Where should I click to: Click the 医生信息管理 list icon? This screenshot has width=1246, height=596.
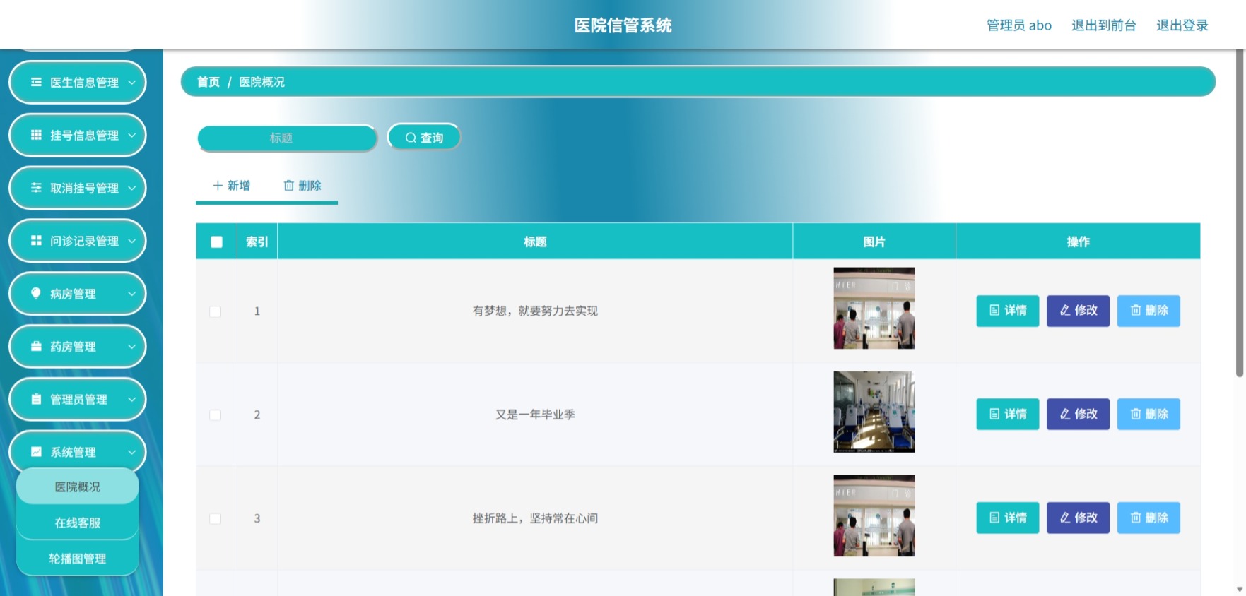(36, 83)
